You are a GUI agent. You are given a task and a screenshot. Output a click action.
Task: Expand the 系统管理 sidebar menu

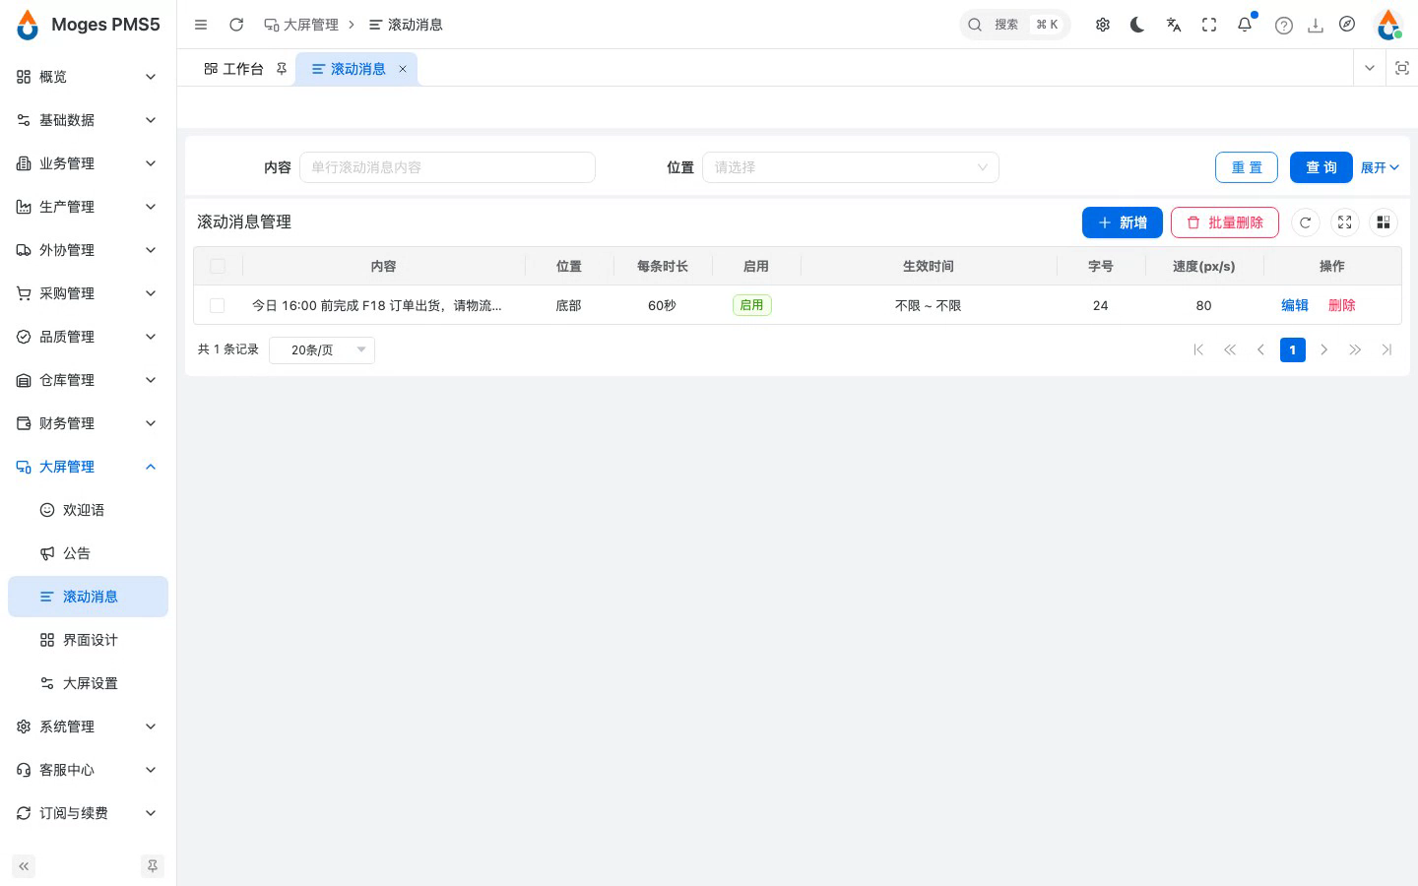pos(88,727)
